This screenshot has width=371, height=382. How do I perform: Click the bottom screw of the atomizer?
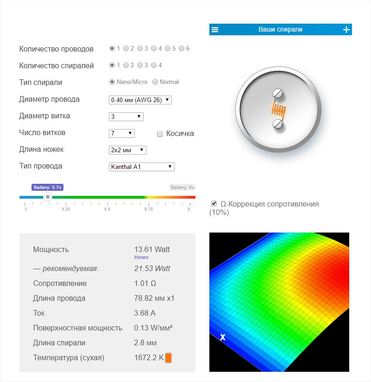(x=278, y=123)
